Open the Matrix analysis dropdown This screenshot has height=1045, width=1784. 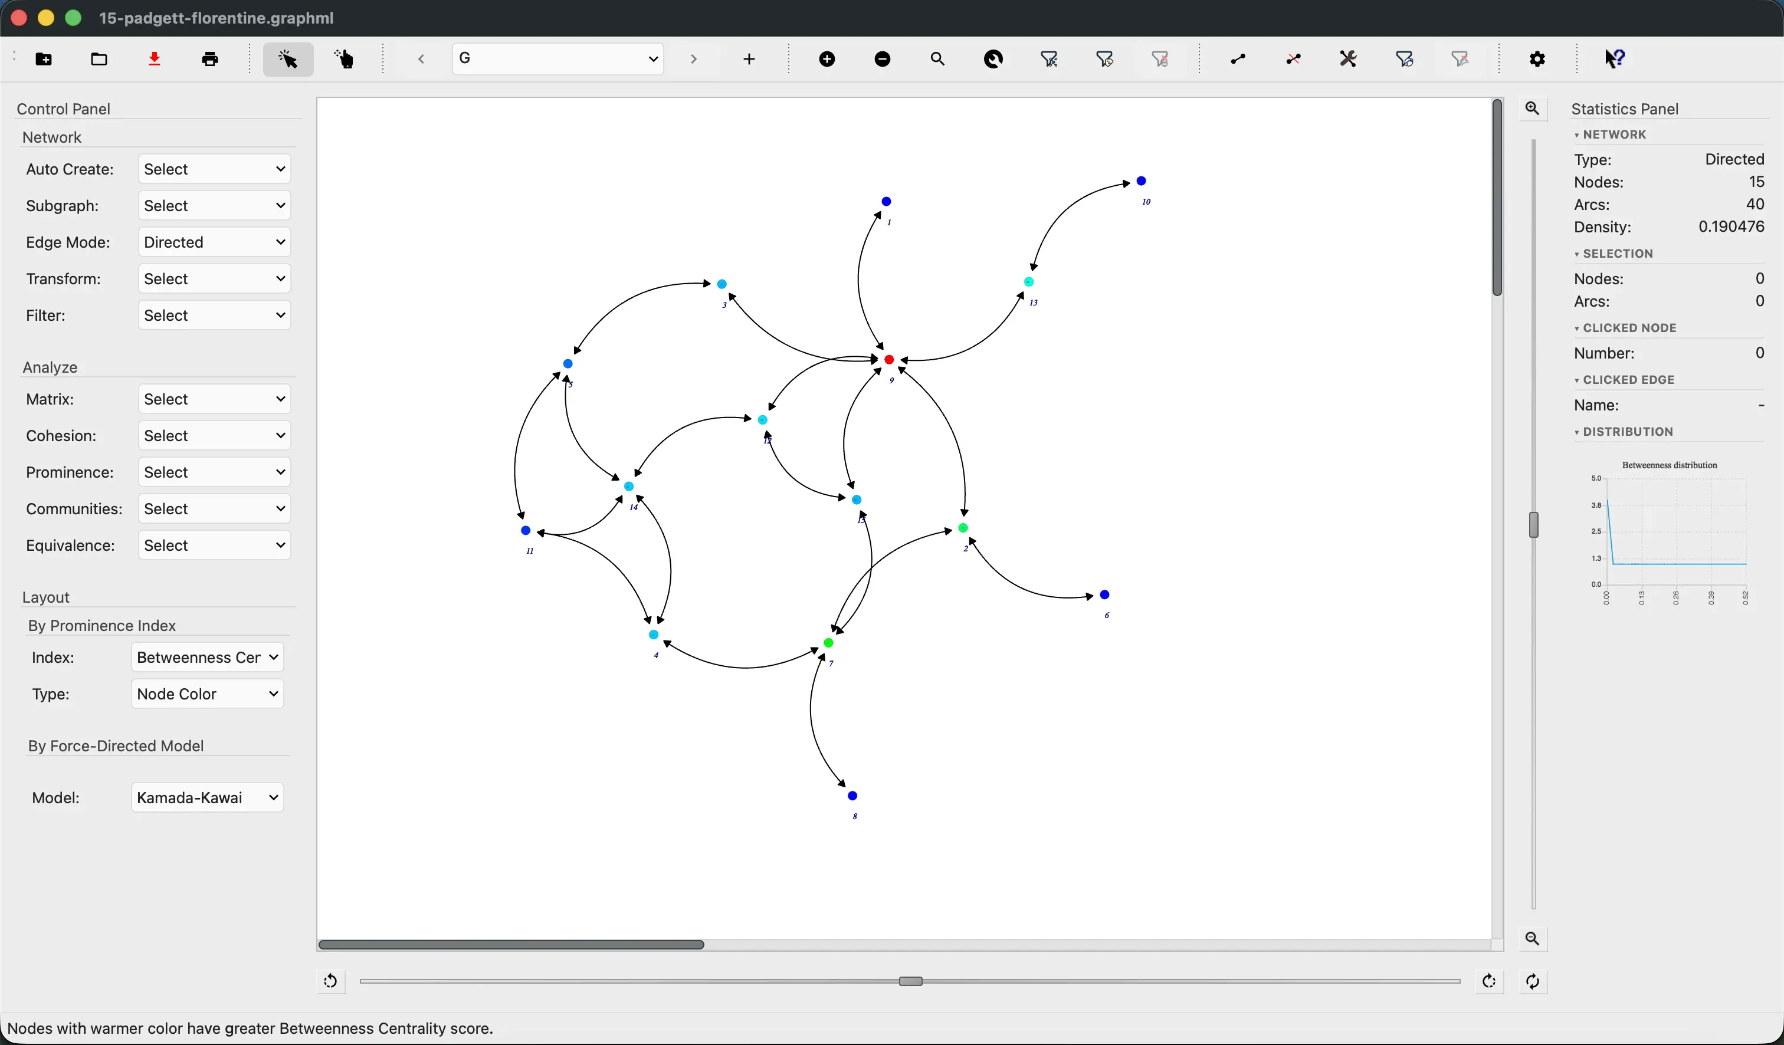[215, 399]
